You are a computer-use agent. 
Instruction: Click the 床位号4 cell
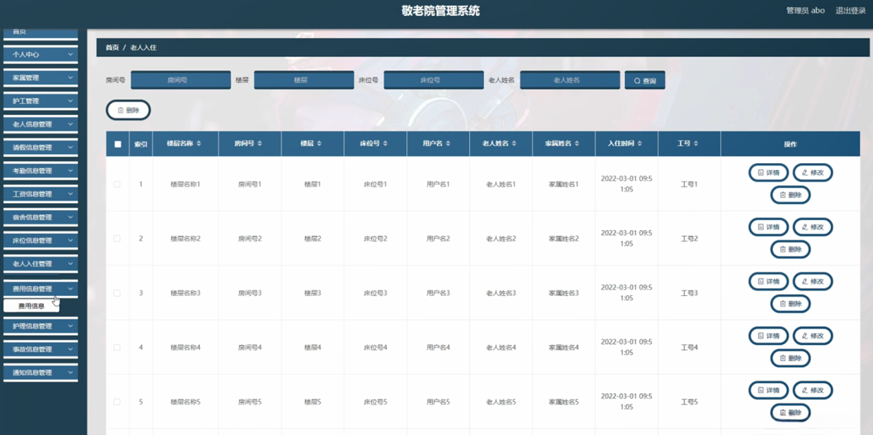click(x=375, y=348)
